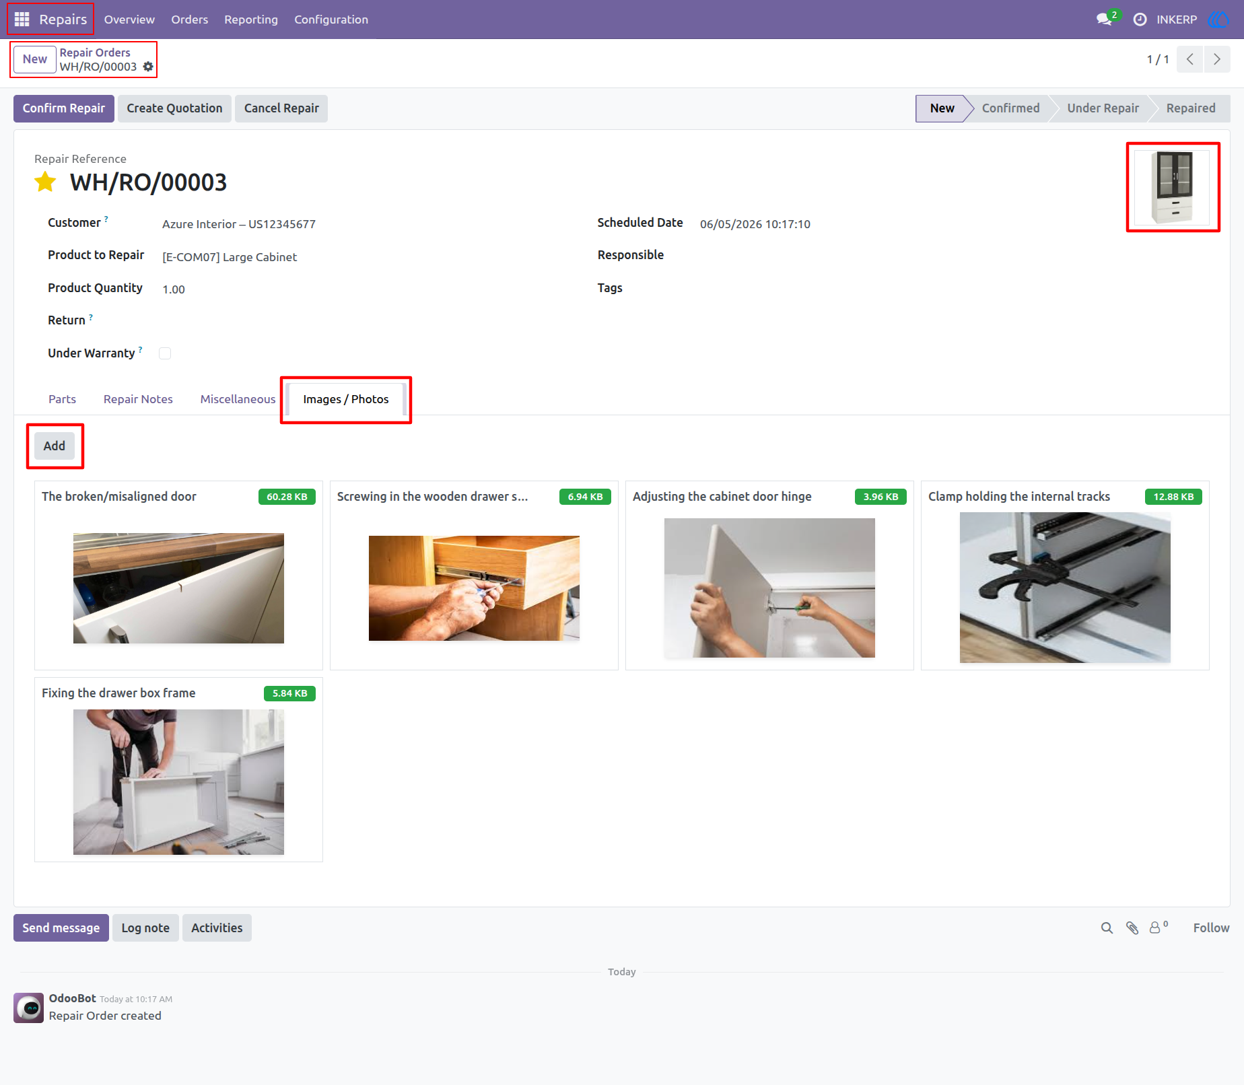The width and height of the screenshot is (1244, 1085).
Task: Open the broken/misaligned door photo
Action: click(178, 588)
